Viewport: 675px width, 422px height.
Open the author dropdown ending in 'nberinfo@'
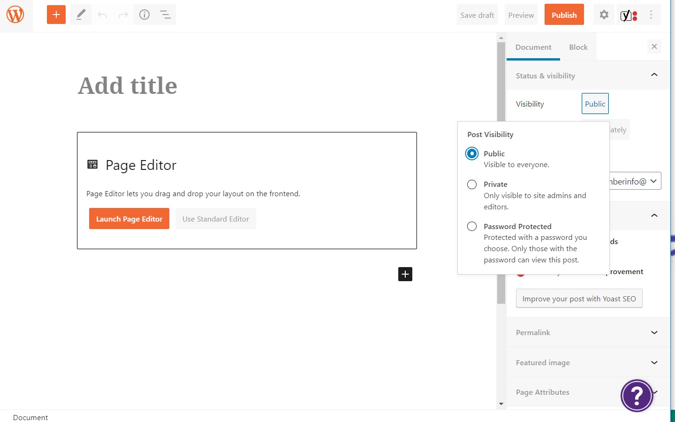coord(636,181)
